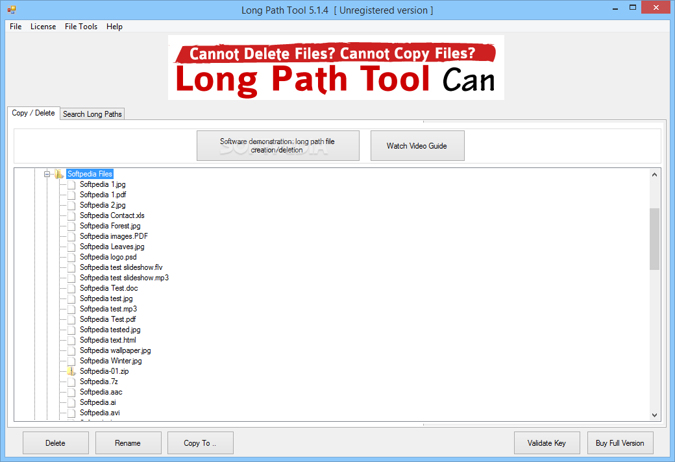
Task: Click the Long Path Tool app icon in title bar
Action: [12, 9]
